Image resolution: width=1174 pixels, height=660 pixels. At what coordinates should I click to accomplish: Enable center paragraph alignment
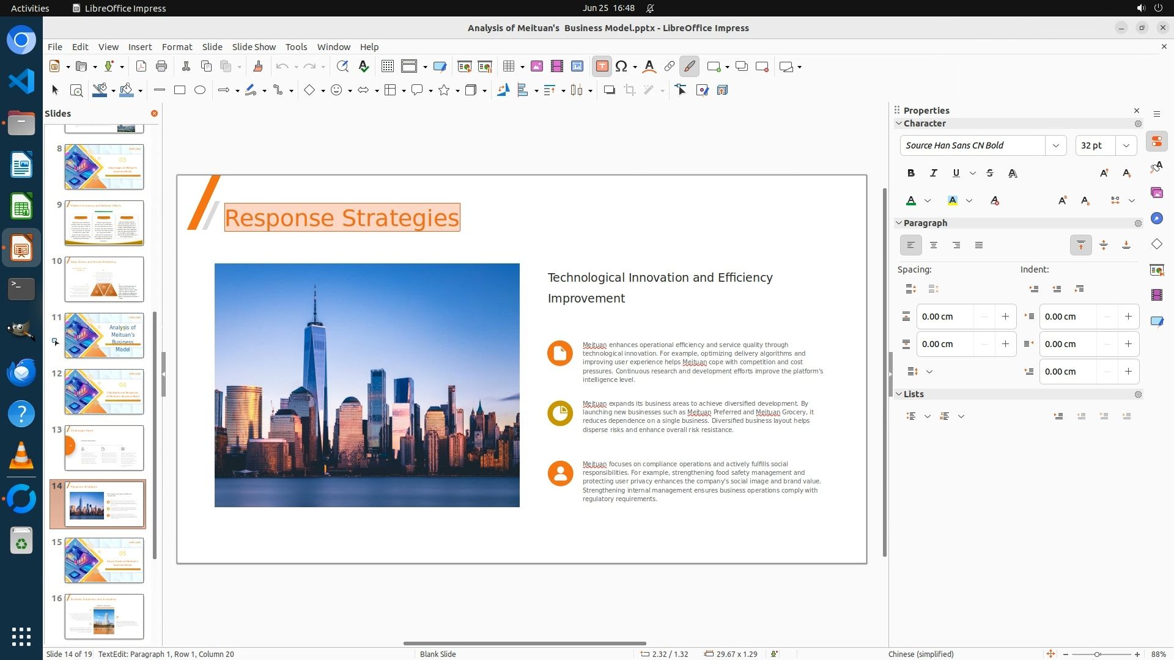(934, 246)
